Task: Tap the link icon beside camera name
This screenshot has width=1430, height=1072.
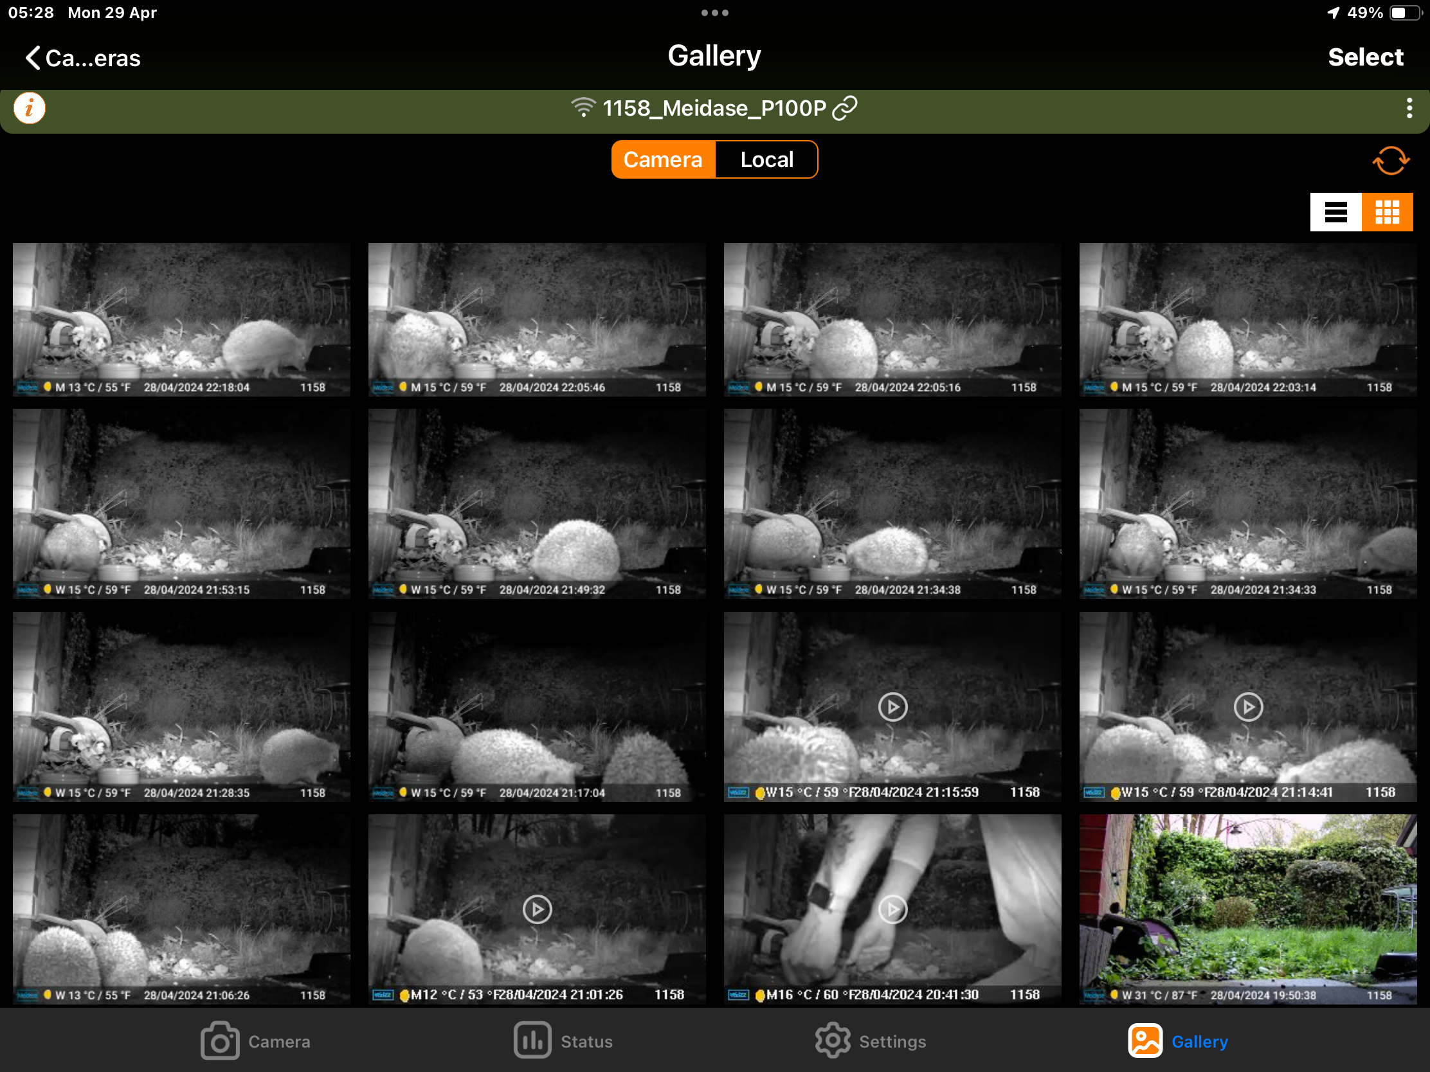Action: (x=845, y=108)
